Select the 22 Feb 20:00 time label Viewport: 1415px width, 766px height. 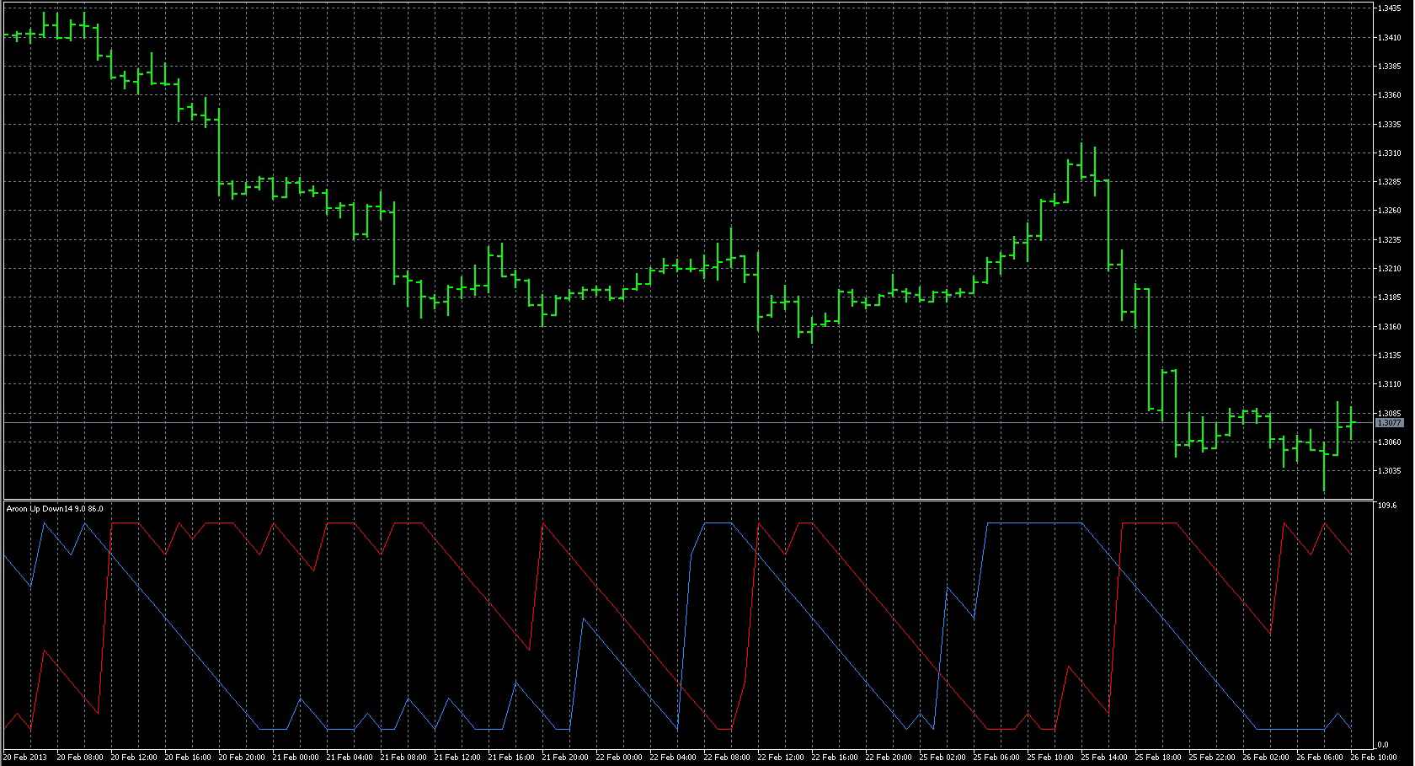[x=889, y=758]
